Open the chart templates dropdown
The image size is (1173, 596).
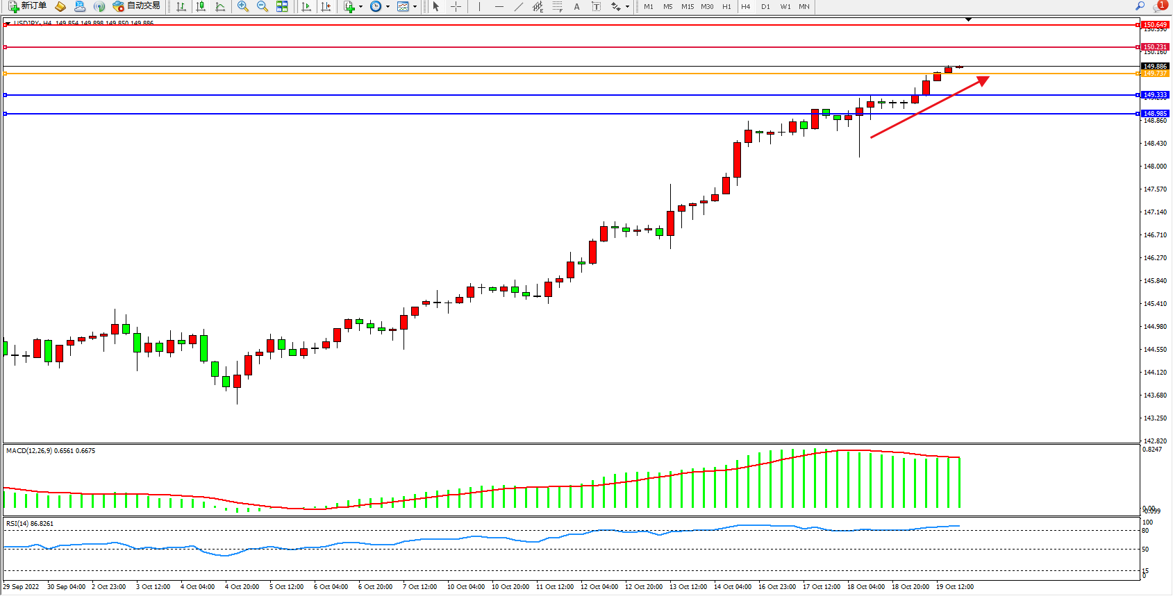point(415,6)
